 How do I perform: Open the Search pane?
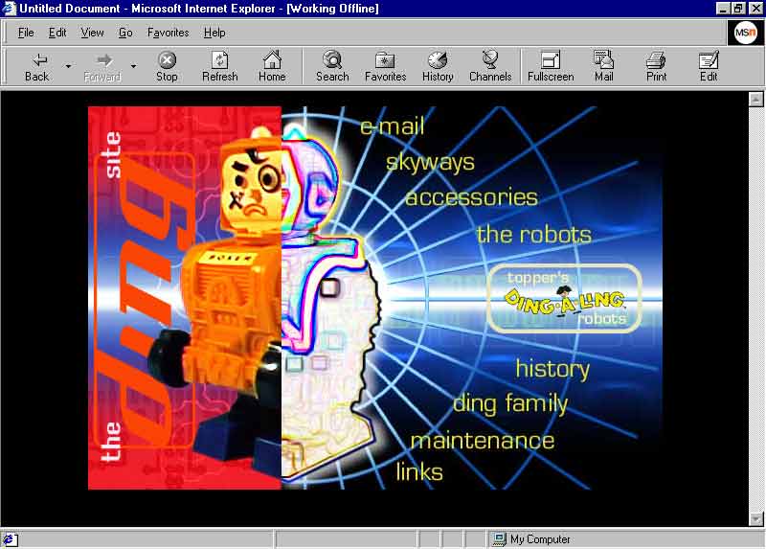[x=332, y=67]
